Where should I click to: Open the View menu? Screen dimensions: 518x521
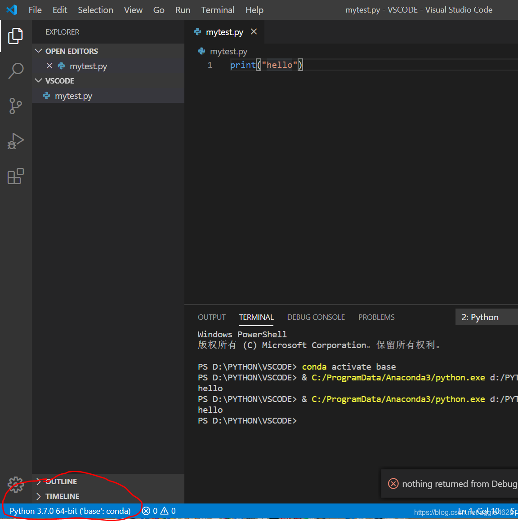(x=133, y=10)
